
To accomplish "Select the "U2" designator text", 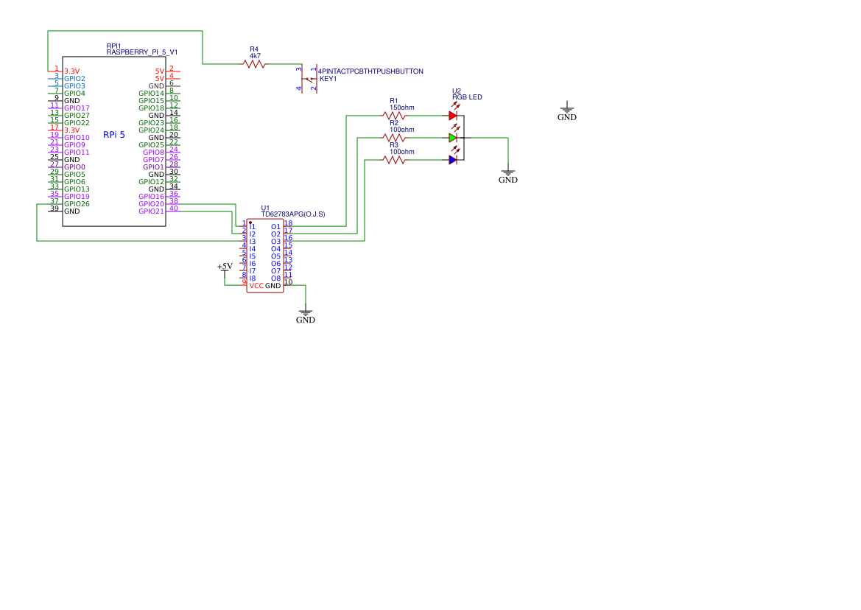I will (x=457, y=91).
